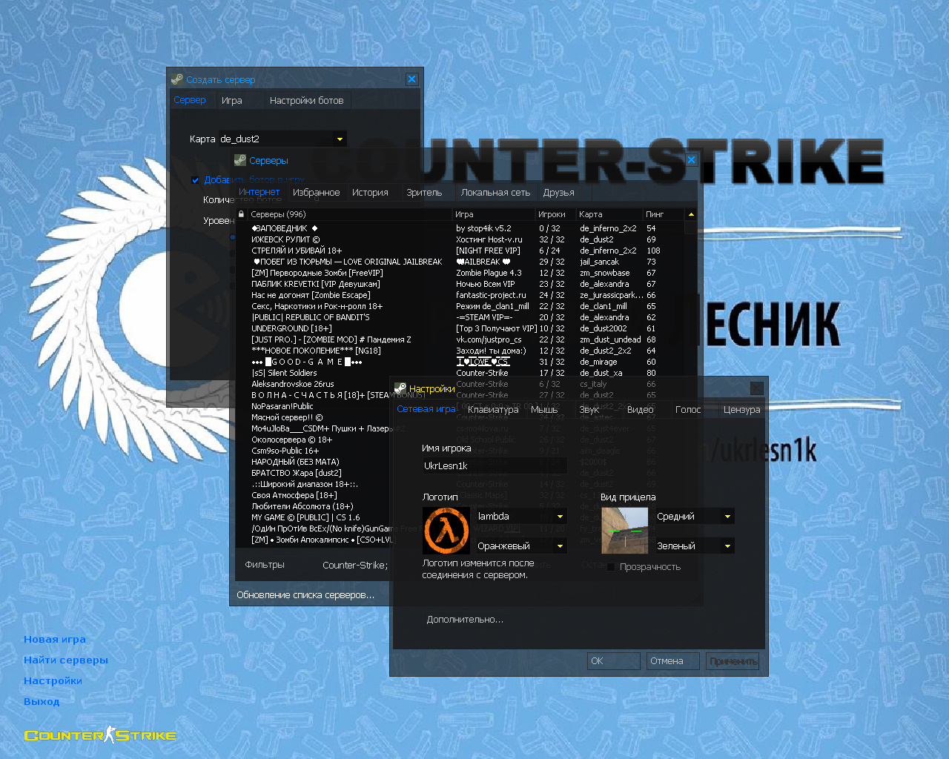Switch to the Клавиатура tab
Viewport: 949px width, 759px height.
click(492, 410)
